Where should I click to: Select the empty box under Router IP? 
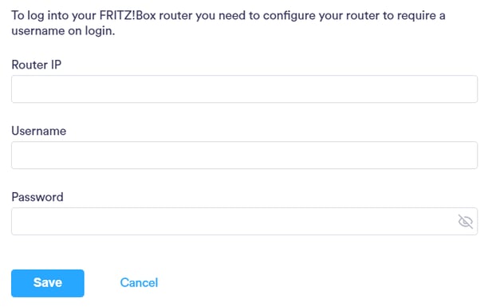[244, 89]
